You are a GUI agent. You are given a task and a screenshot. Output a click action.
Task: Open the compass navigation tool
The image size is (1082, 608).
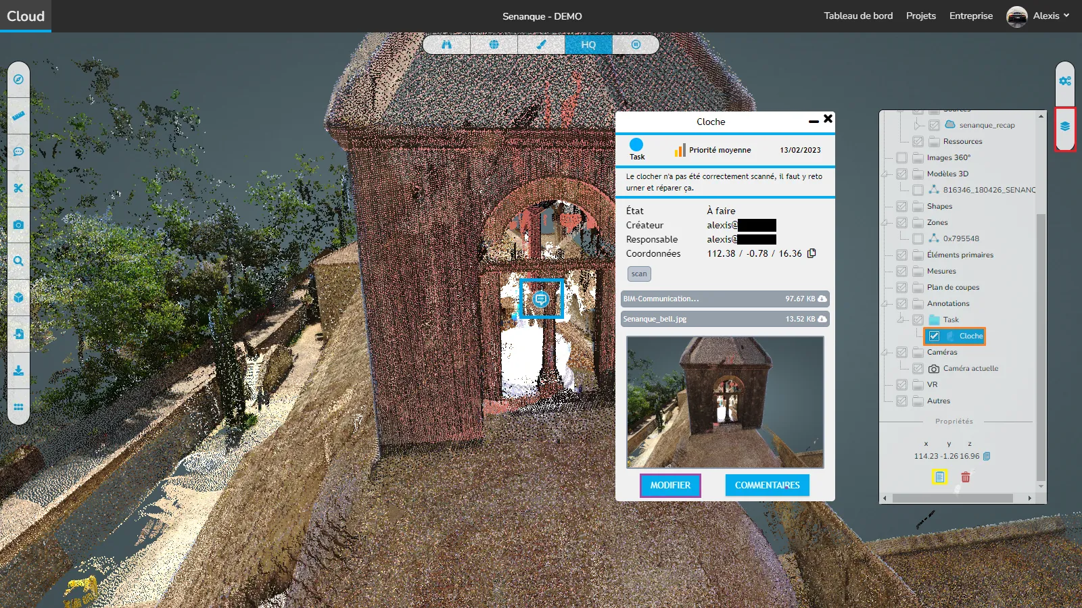pyautogui.click(x=18, y=79)
